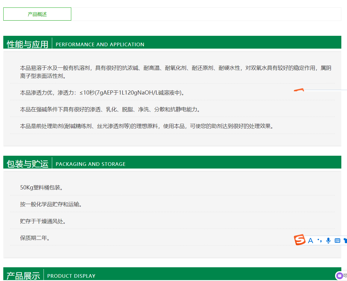The image size is (347, 281).
Task: Click the partial Sogou logo near the penetration line
Action: [299, 90]
